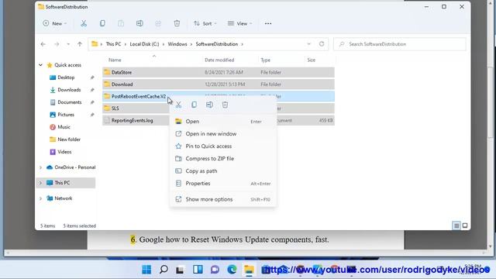Image resolution: width=496 pixels, height=279 pixels.
Task: Open Properties from the context menu
Action: pyautogui.click(x=223, y=184)
